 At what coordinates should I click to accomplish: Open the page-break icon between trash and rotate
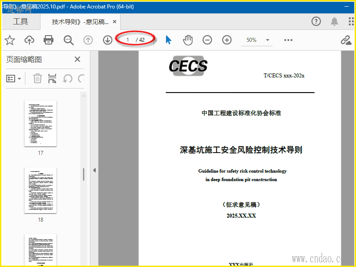(x=52, y=79)
